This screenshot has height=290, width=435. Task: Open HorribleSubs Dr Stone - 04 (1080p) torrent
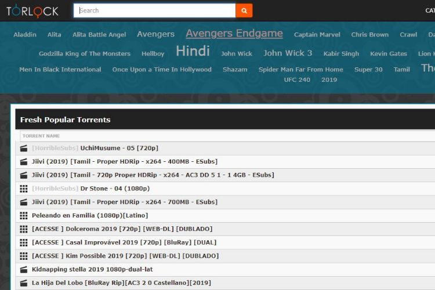(x=90, y=188)
